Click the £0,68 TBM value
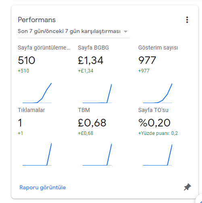The height and width of the screenshot is (203, 202). (x=92, y=123)
